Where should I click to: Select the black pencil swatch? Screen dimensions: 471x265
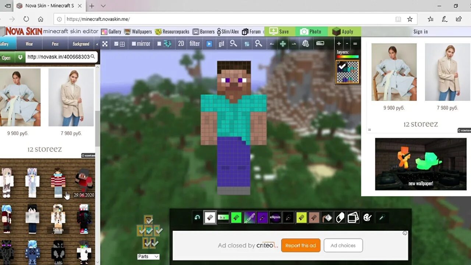click(x=288, y=218)
